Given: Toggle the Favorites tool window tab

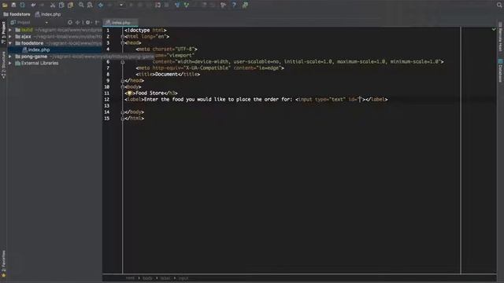Looking at the screenshot, I should click(x=3, y=264).
